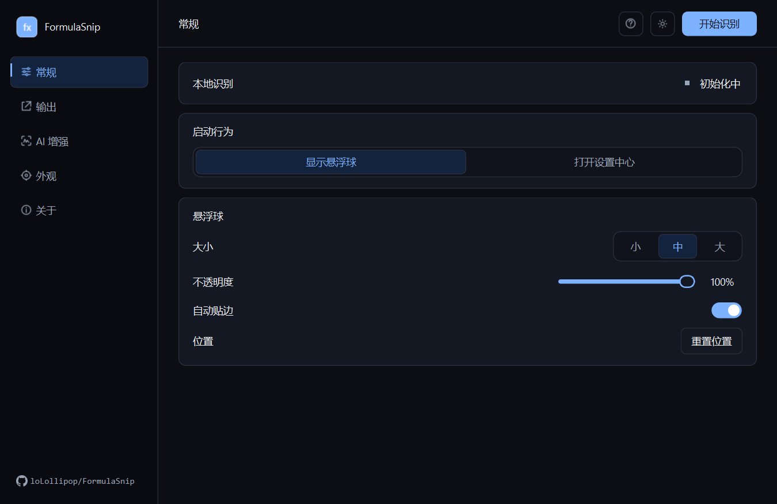Set floating ball size to 大
Viewport: 777px width, 504px height.
[719, 247]
